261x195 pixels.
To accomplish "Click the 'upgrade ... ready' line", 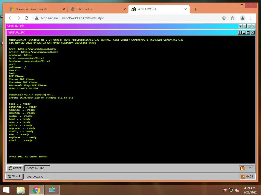I will (x=22, y=128).
